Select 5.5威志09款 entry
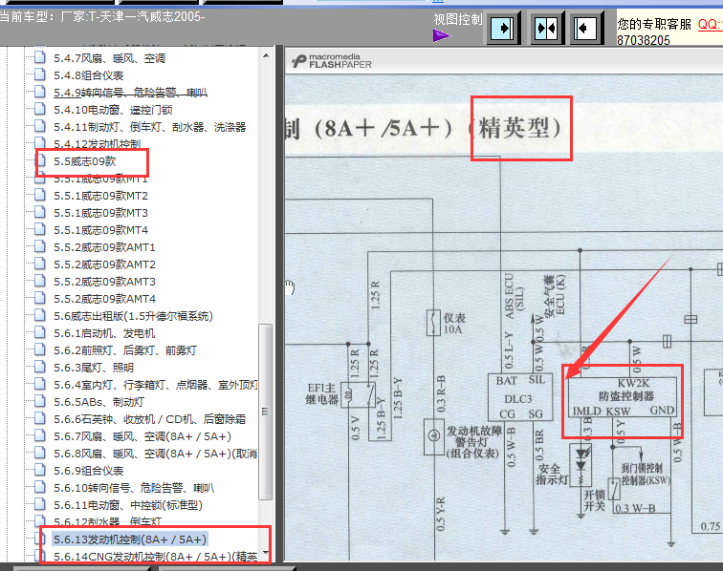The height and width of the screenshot is (571, 723). click(x=85, y=161)
